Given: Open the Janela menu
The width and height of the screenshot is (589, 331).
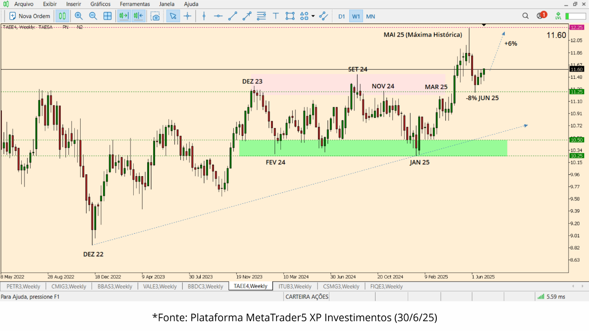Looking at the screenshot, I should point(167,4).
